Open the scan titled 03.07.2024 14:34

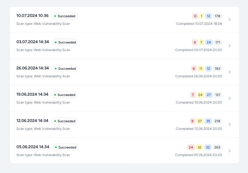33,42
